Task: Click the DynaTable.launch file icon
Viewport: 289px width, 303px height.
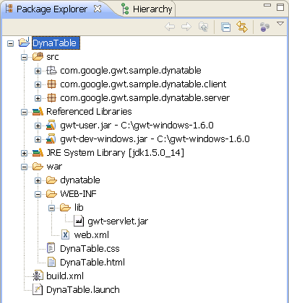Action: tap(38, 289)
